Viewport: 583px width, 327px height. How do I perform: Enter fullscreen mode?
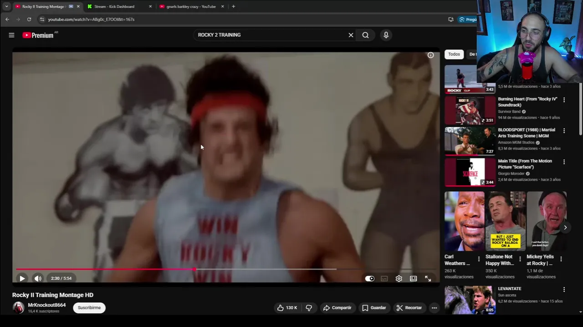[x=428, y=278]
